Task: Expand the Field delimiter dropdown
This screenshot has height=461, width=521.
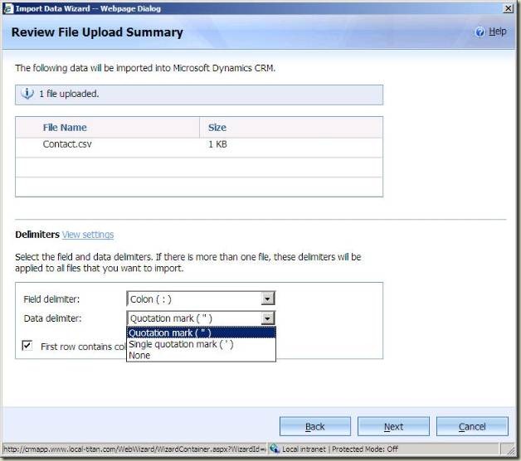Action: (267, 298)
